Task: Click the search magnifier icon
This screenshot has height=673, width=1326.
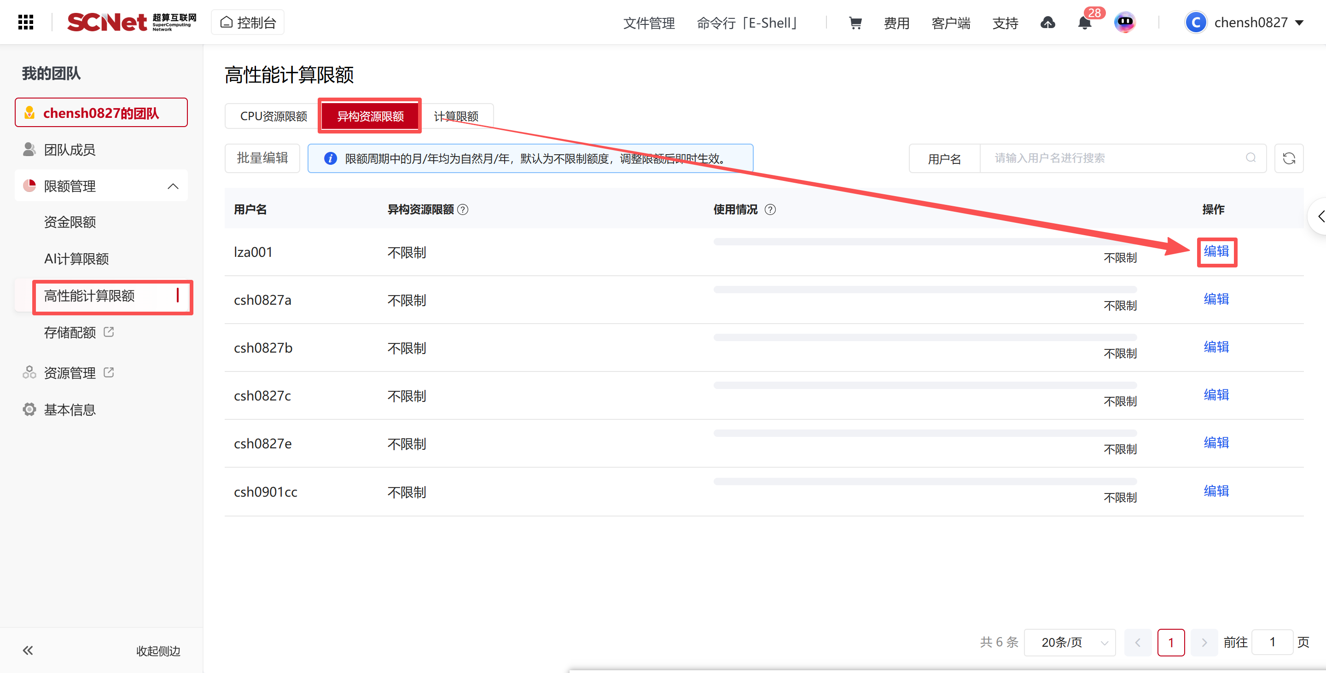Action: (1250, 158)
